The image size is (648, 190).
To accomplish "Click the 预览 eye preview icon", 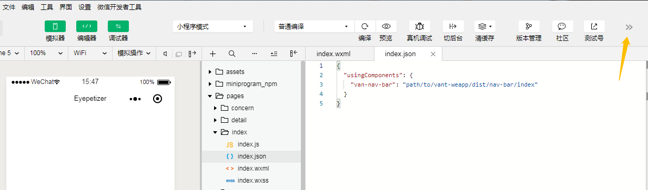I will 386,26.
